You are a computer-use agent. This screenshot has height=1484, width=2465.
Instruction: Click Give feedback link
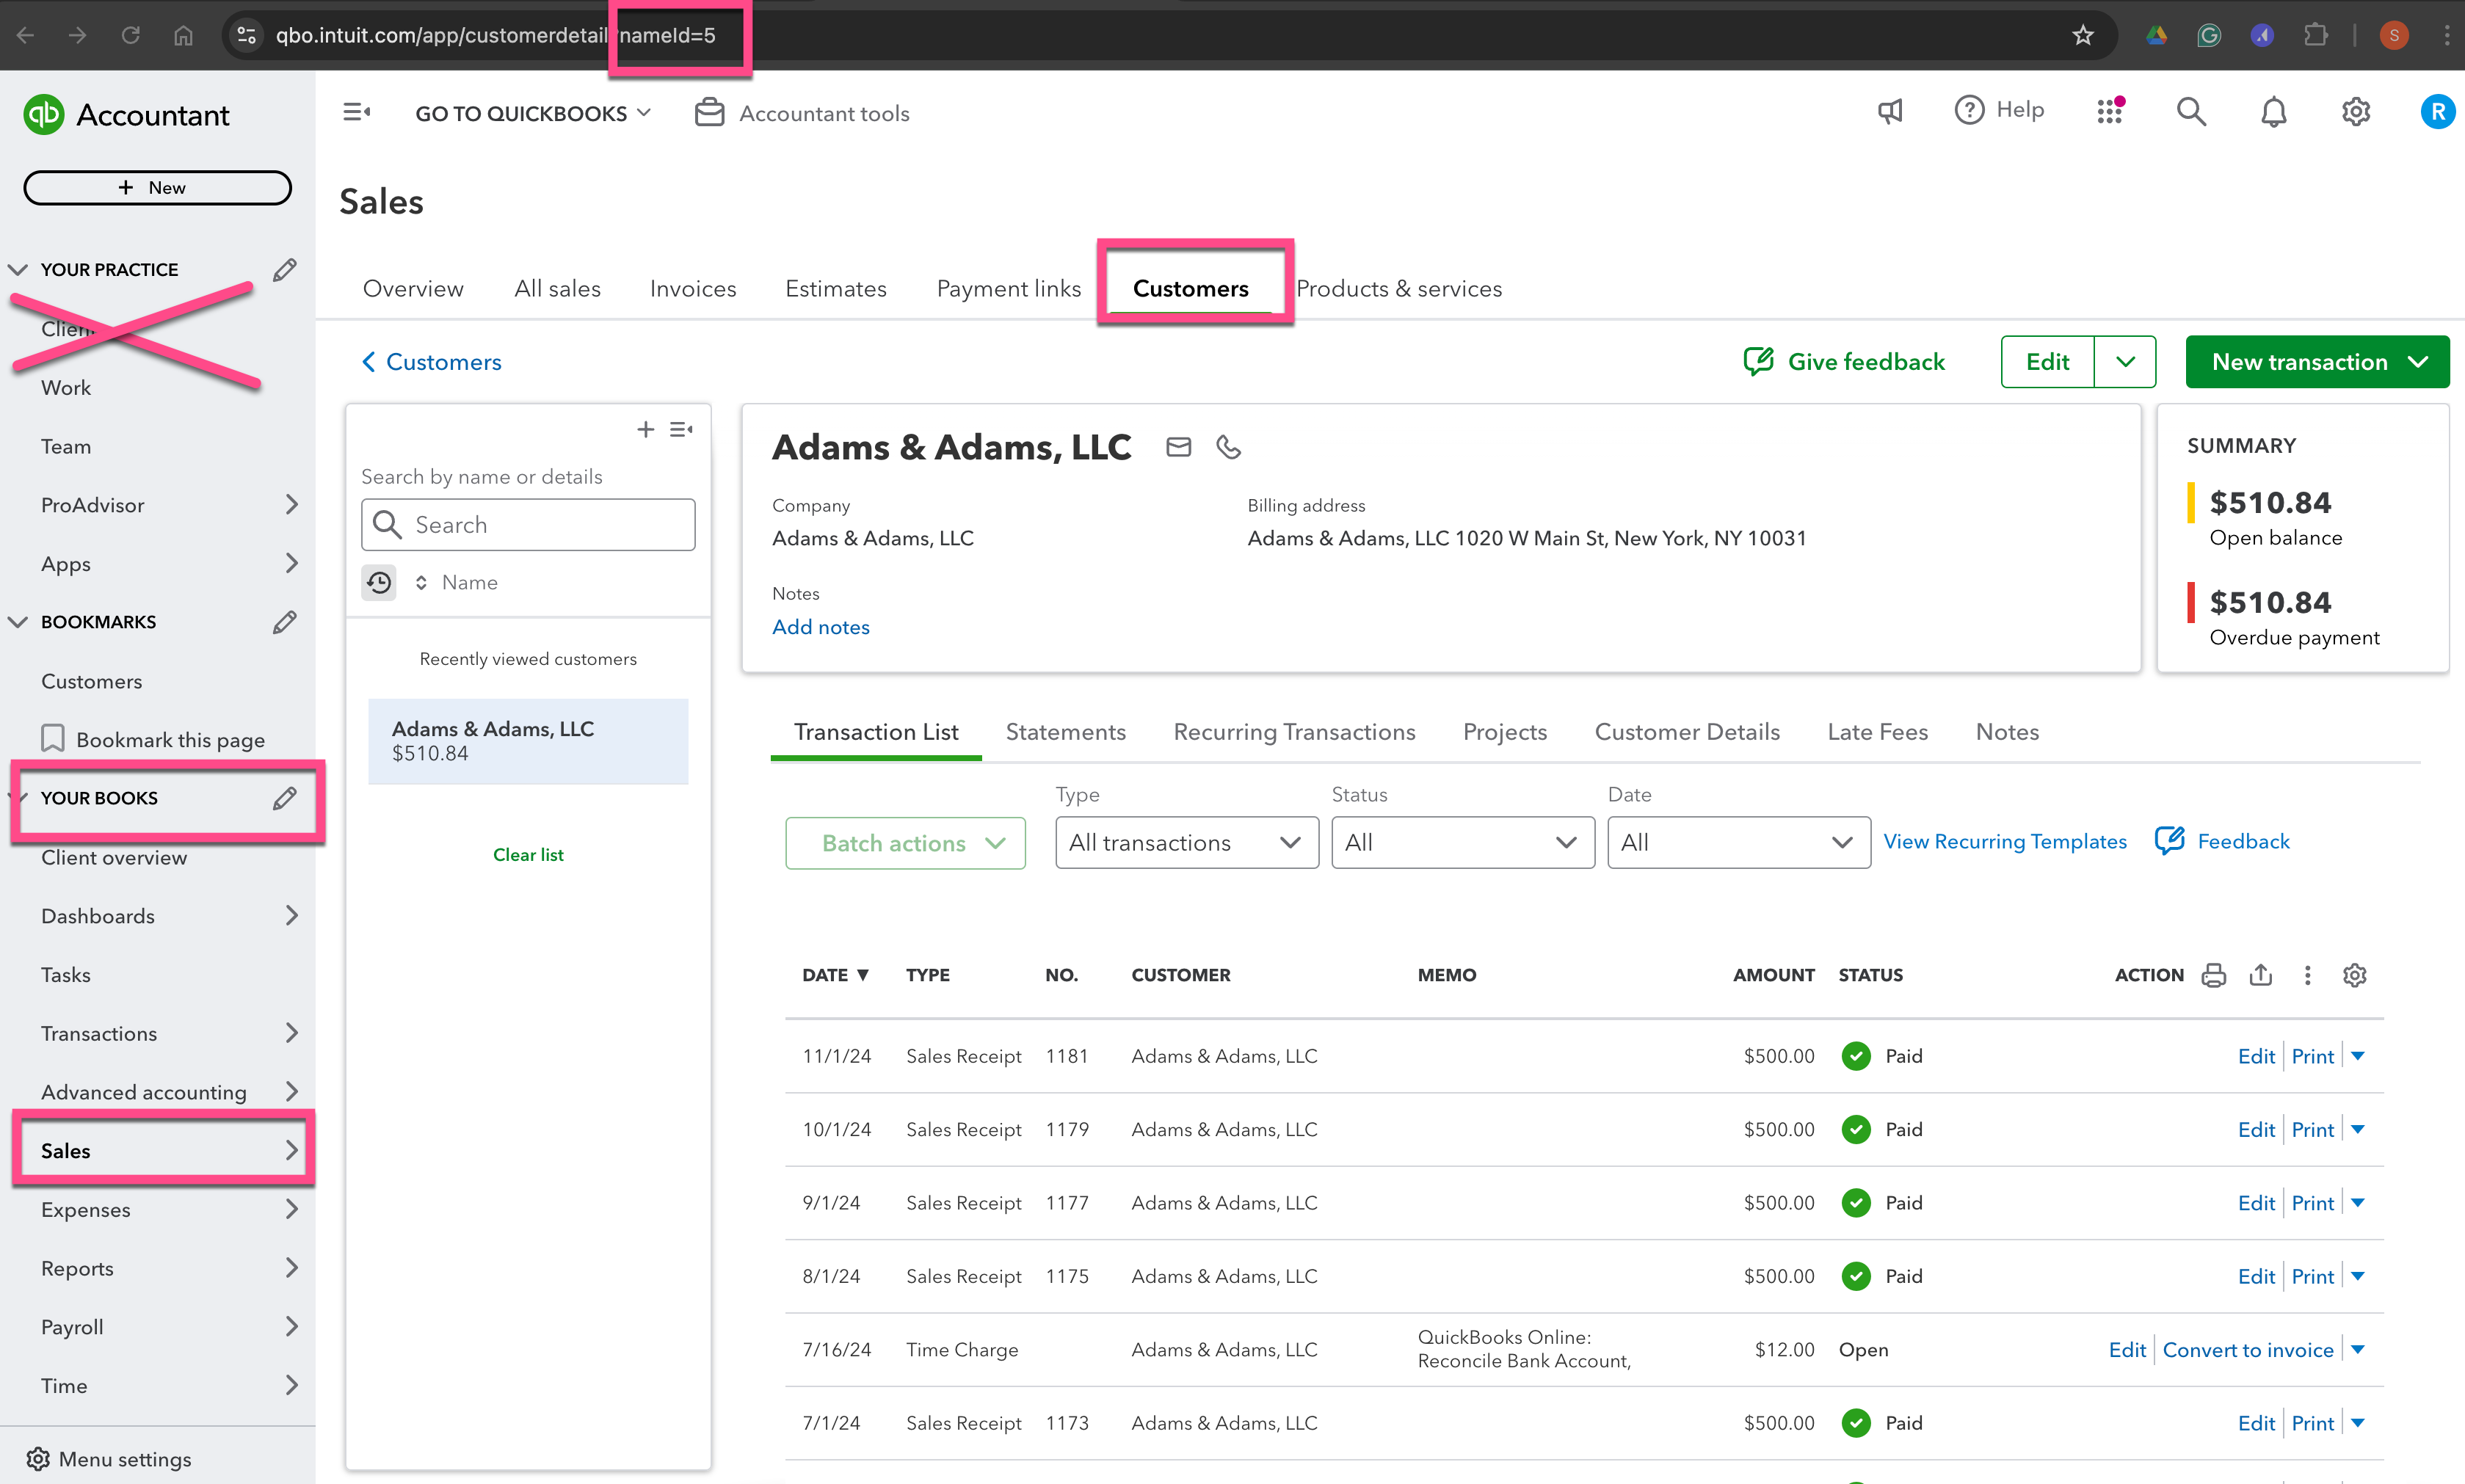1844,361
